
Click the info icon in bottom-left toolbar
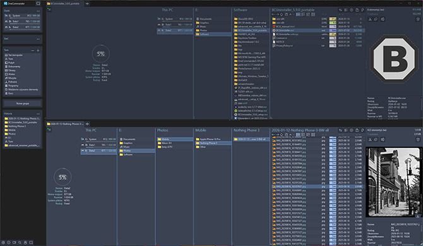9,242
